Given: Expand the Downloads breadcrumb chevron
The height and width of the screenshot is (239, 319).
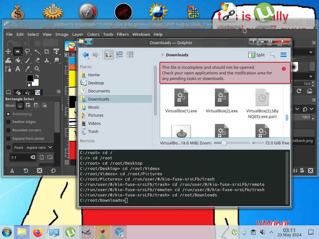Looking at the screenshot, I should (x=162, y=55).
